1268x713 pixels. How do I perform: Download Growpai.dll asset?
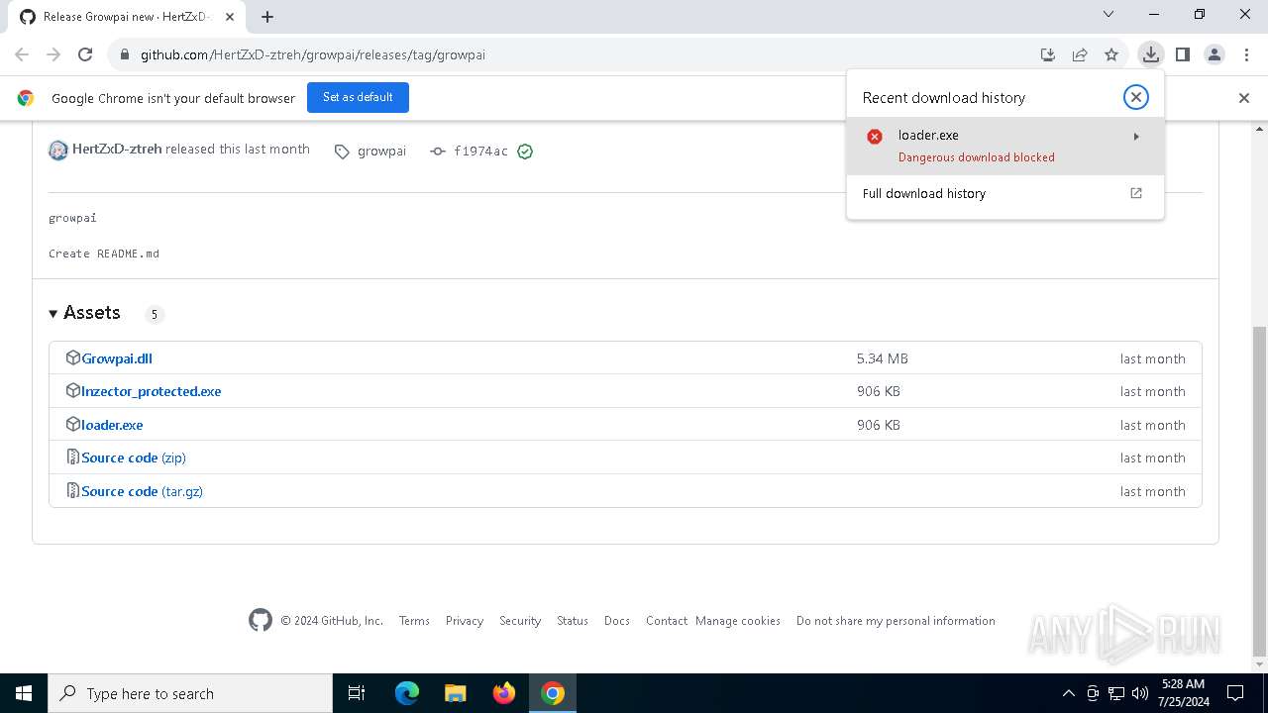click(117, 358)
